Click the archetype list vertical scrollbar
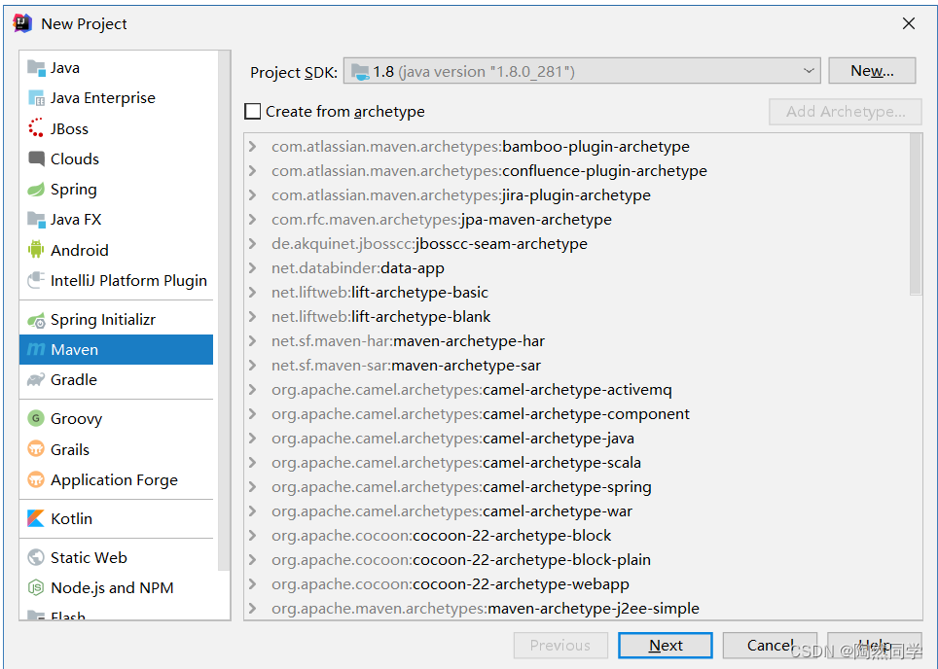This screenshot has height=669, width=938. coord(916,214)
